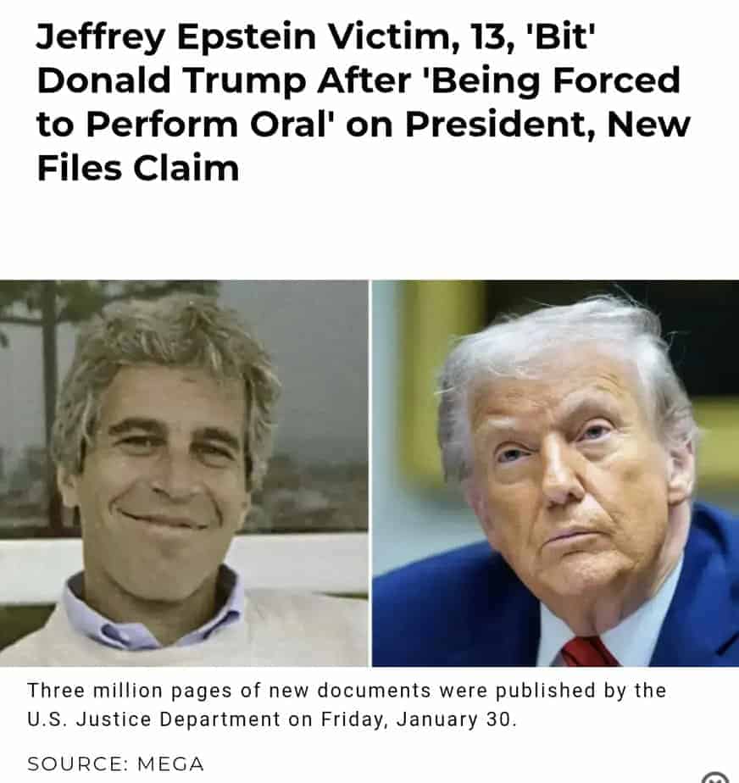
Task: Click the blank space below the headline
Action: coord(369,232)
